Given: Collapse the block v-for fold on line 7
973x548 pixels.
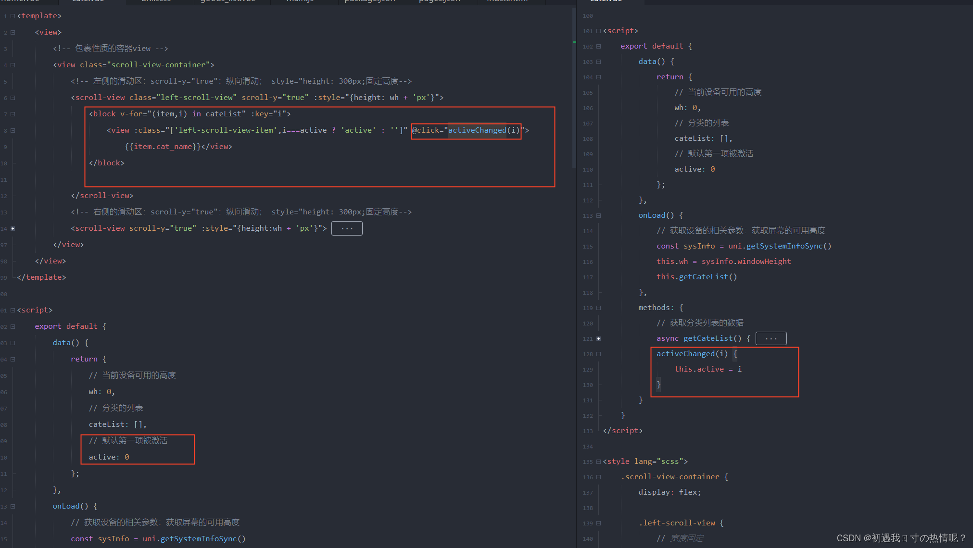Looking at the screenshot, I should point(13,114).
